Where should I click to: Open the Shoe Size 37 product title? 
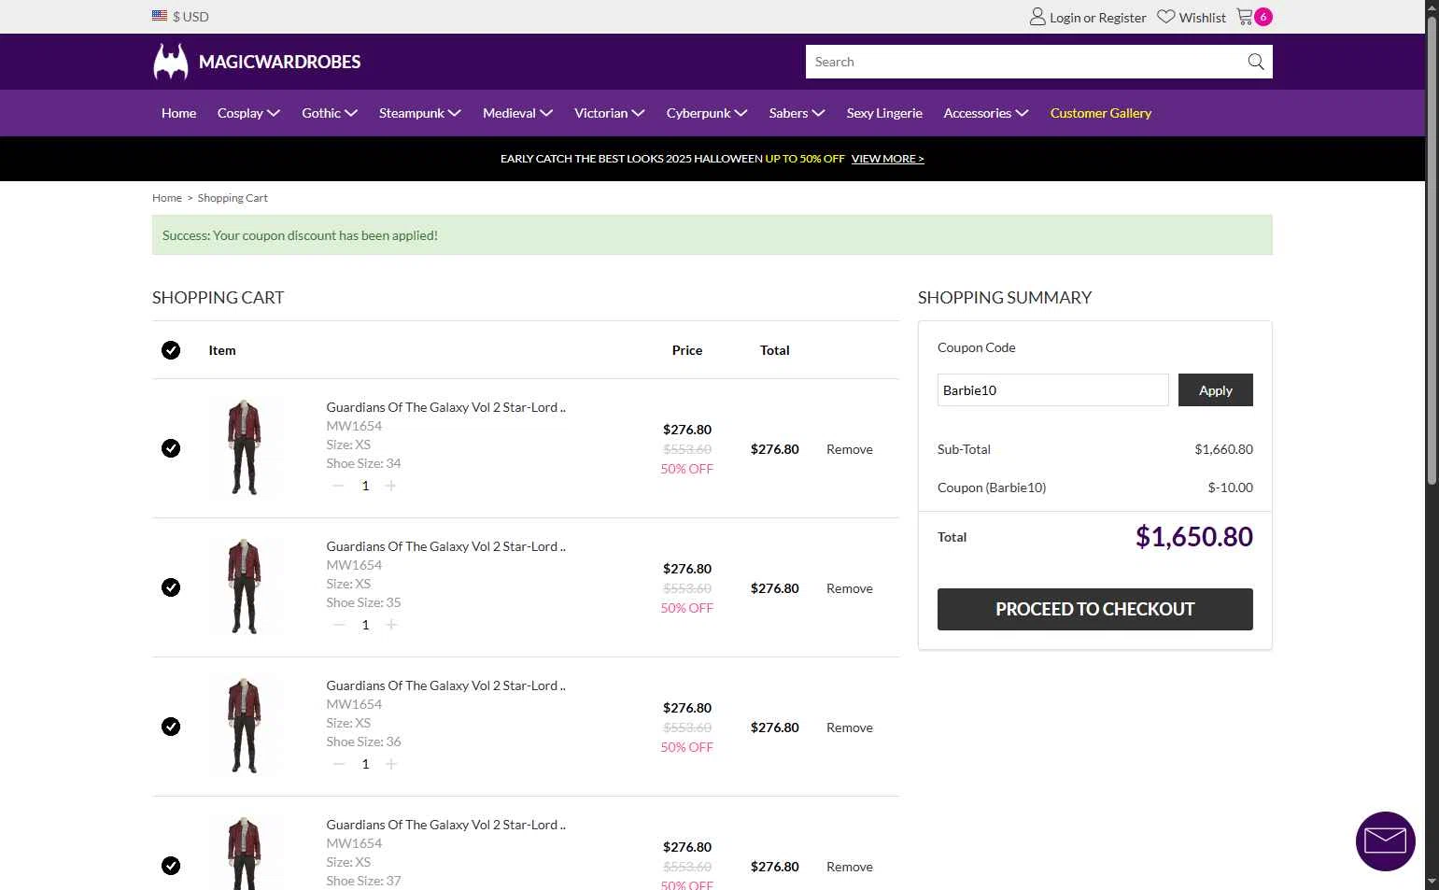point(446,825)
